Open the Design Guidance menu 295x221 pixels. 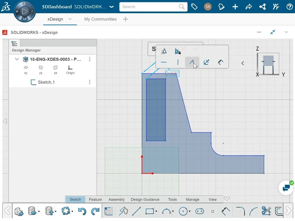(x=145, y=199)
